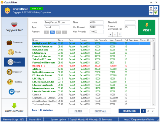This screenshot has width=160, height=122.
Task: Focus the Max. Rewards input field
Action: click(97, 32)
